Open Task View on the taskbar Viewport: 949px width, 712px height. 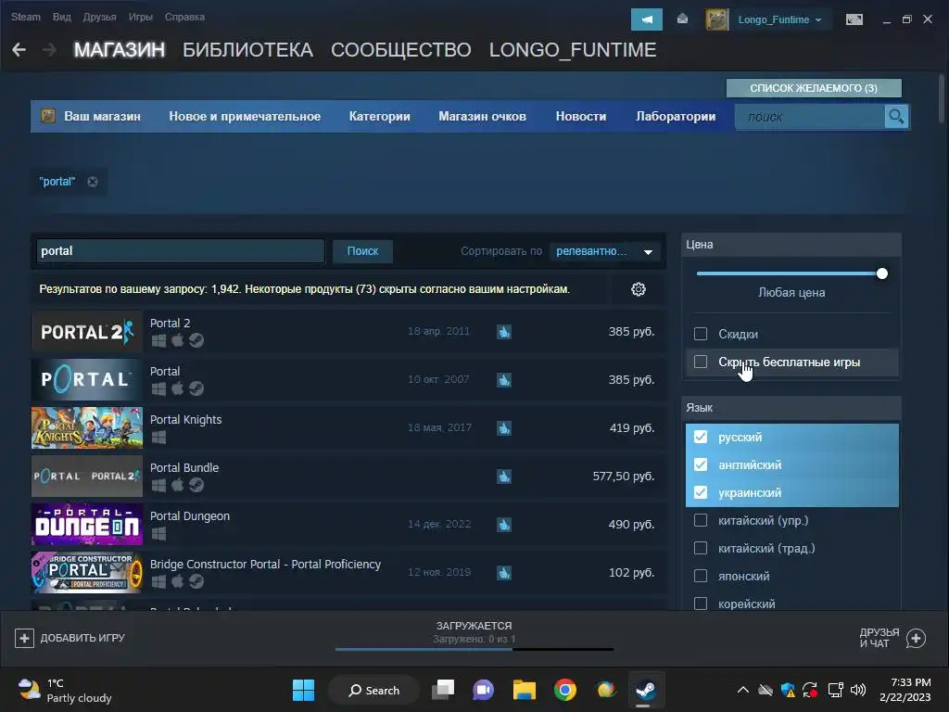pos(443,690)
